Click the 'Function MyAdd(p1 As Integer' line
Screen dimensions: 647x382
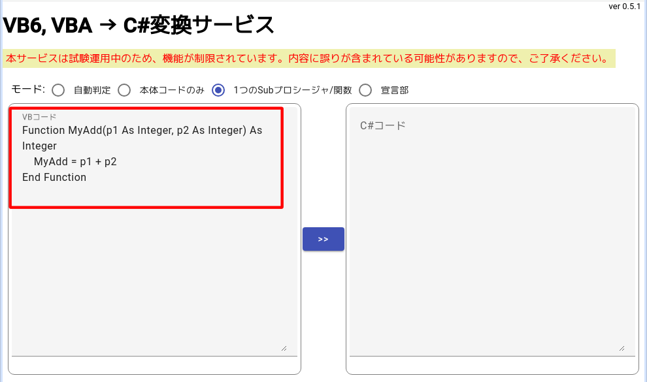tap(142, 130)
